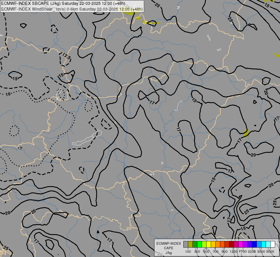
Task: Click the J/kg unit text in legend
Action: pos(169,253)
